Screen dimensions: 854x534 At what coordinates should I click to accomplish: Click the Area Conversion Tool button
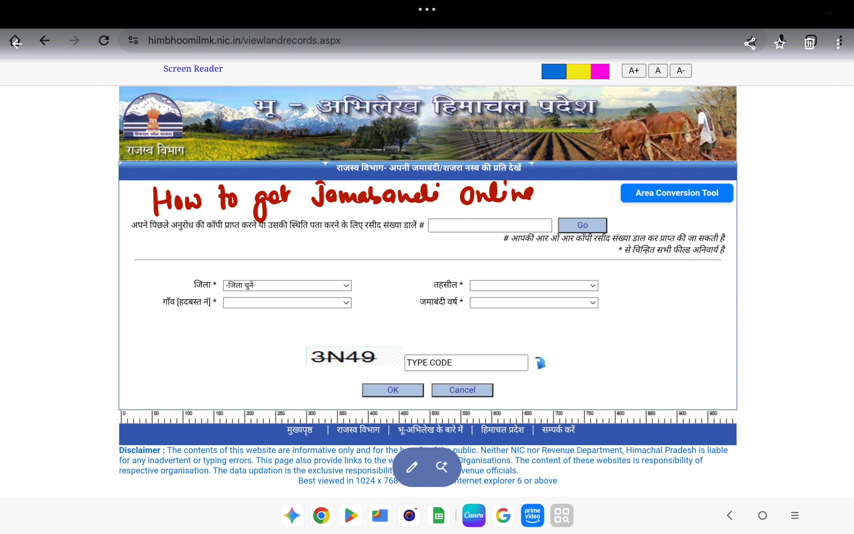point(677,193)
